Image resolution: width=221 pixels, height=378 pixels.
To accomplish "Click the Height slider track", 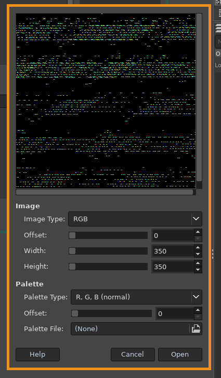I will [108, 267].
